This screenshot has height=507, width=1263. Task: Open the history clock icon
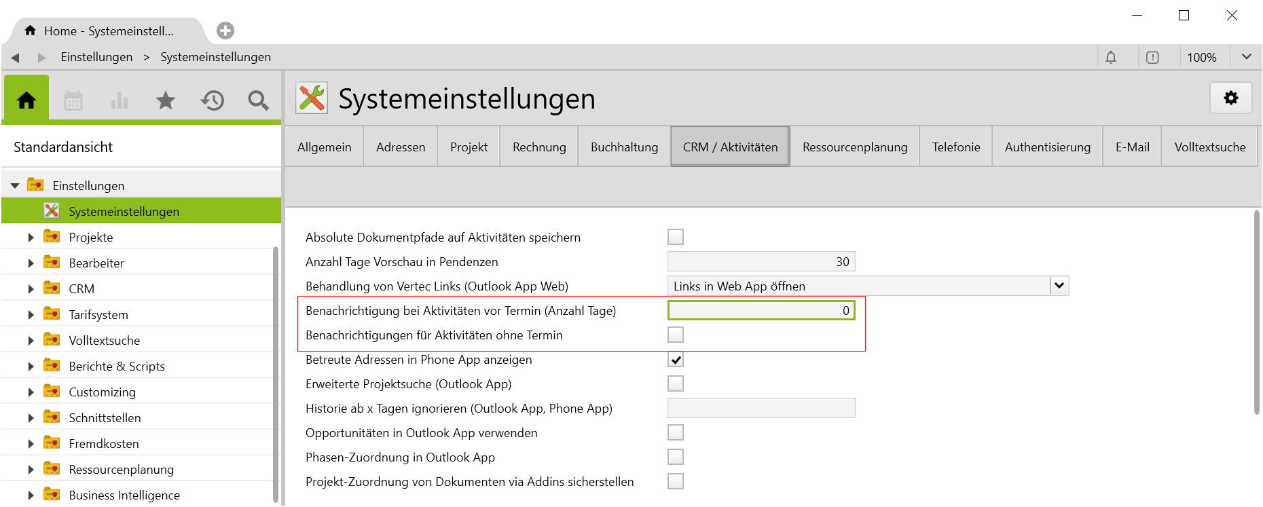point(212,101)
